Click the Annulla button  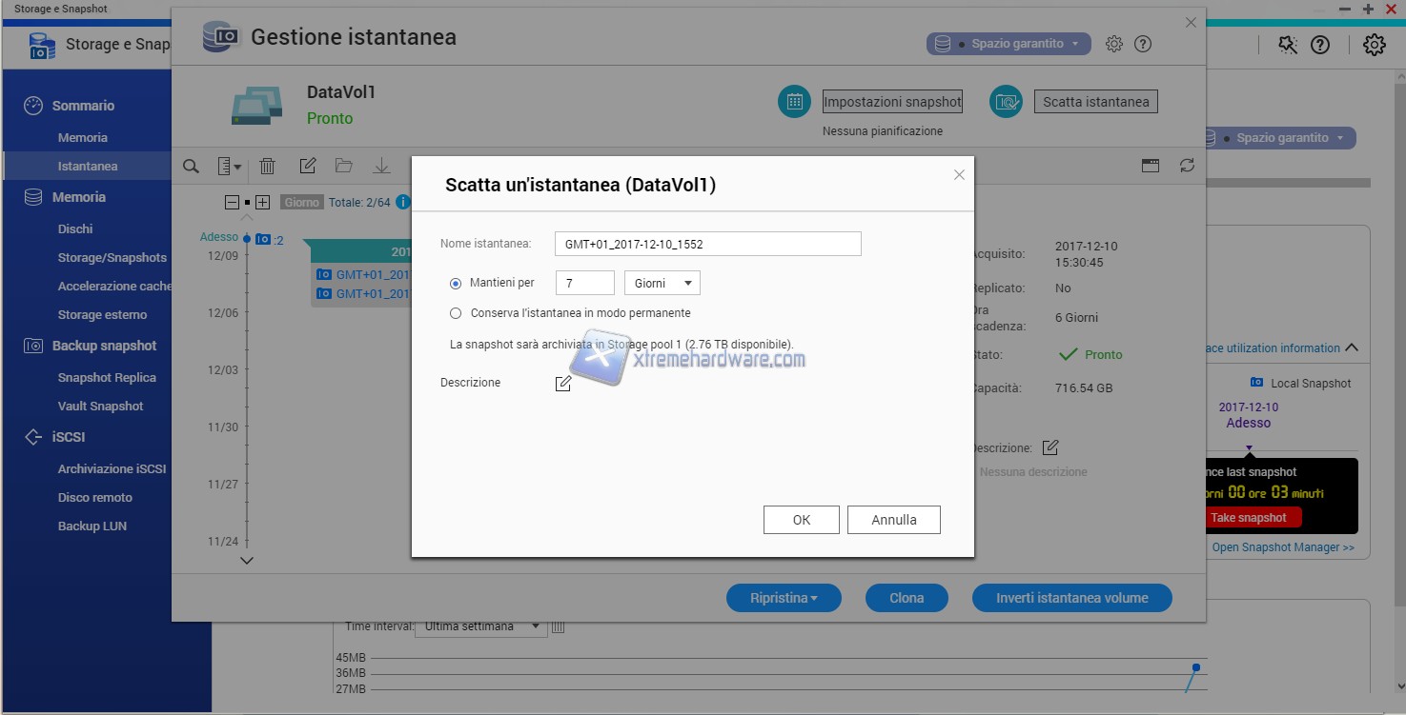(893, 520)
